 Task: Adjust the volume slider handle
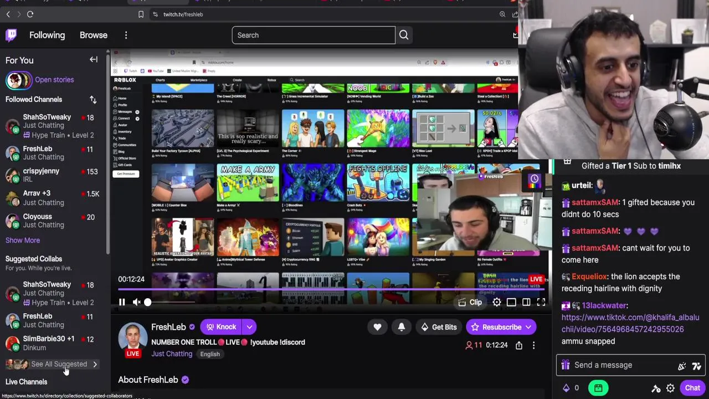coord(147,302)
